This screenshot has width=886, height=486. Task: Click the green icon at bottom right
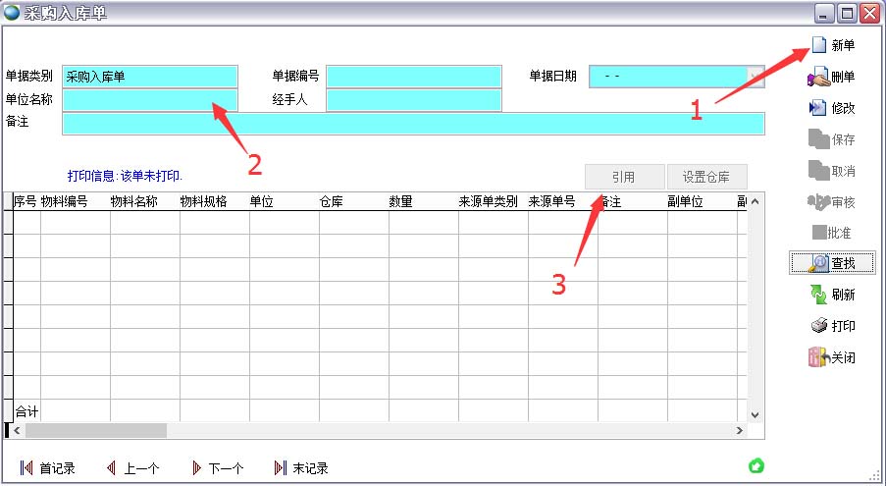756,465
